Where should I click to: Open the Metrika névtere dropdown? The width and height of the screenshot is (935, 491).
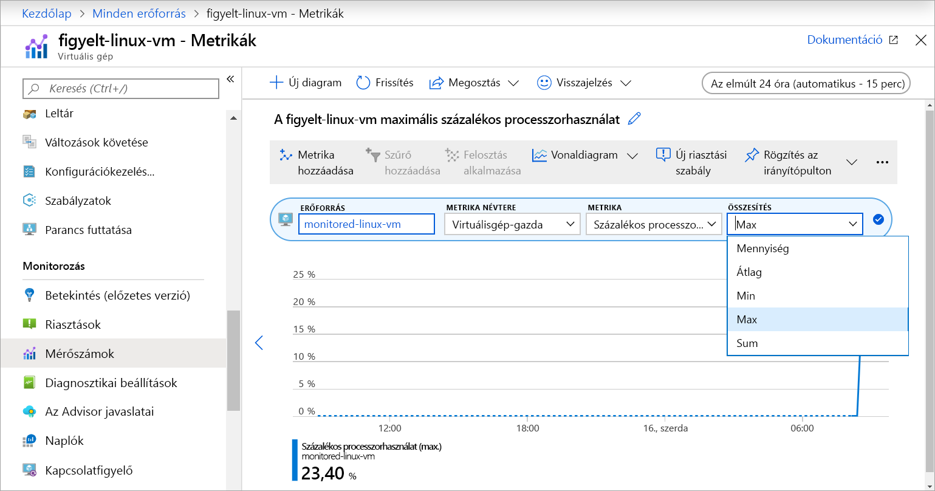(512, 224)
